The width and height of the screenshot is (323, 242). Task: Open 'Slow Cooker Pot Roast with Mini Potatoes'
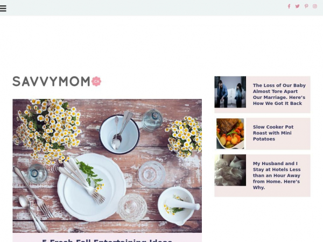pos(273,133)
